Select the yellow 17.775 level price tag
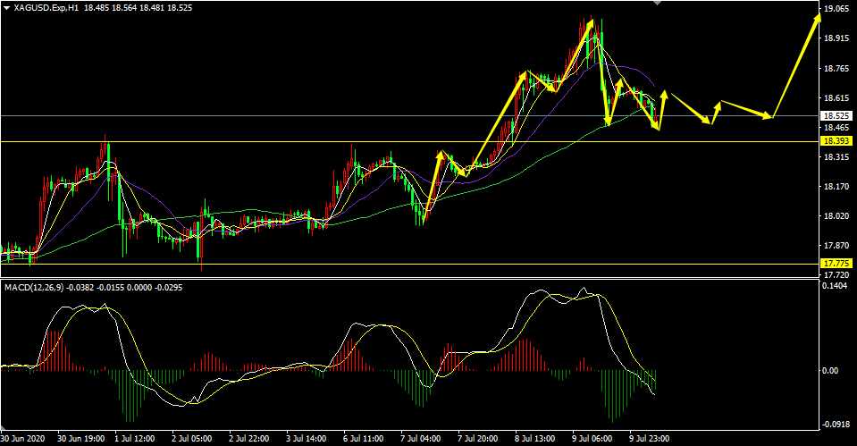The image size is (857, 446). tap(836, 264)
